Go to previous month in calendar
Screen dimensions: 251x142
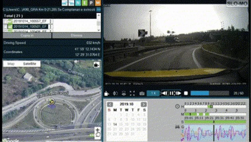point(110,104)
